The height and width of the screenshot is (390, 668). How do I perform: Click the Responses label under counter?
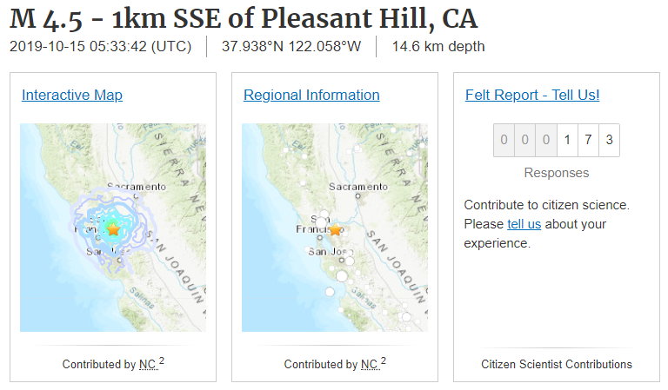(557, 173)
